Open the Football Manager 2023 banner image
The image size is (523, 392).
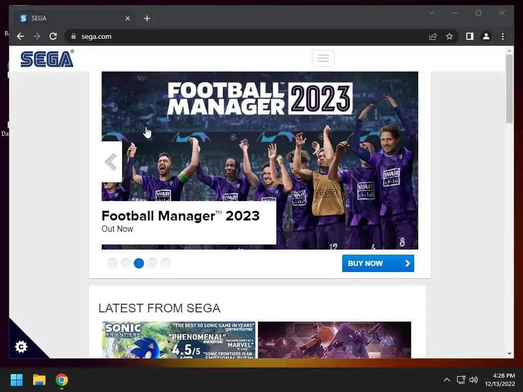260,160
